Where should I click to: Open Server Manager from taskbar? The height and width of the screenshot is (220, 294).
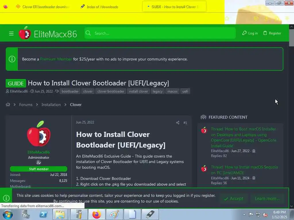tap(26, 214)
